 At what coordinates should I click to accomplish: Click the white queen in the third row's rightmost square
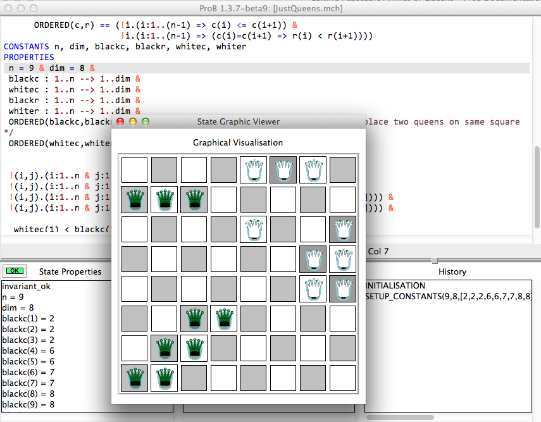coord(342,229)
